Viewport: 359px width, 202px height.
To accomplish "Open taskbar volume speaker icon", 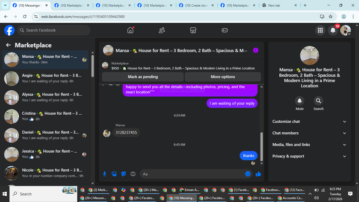I will pyautogui.click(x=316, y=198).
